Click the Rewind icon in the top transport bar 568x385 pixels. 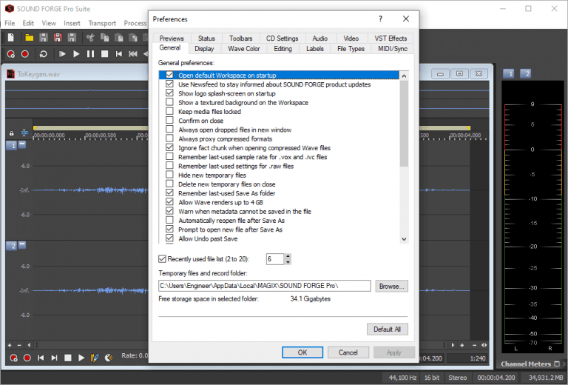tap(133, 54)
